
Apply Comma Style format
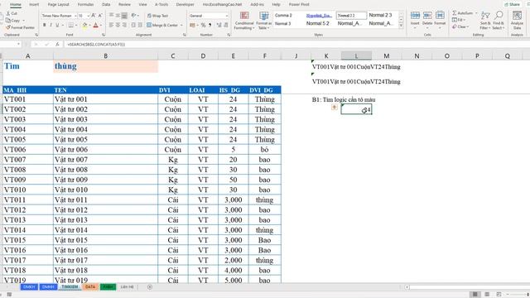tap(210, 26)
